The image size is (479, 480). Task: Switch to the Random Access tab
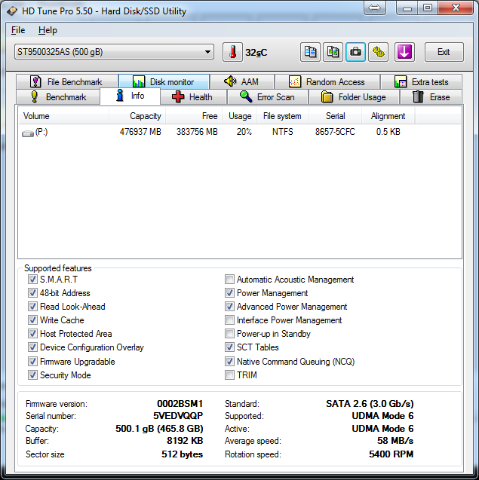pos(327,81)
